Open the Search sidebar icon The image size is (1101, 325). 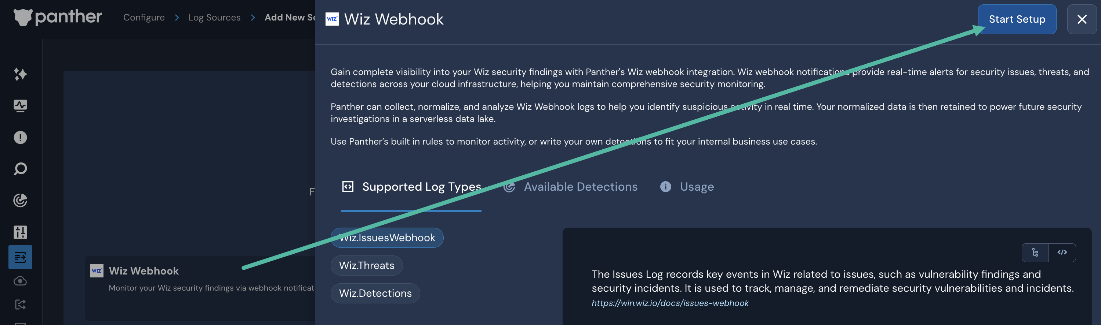coord(20,168)
